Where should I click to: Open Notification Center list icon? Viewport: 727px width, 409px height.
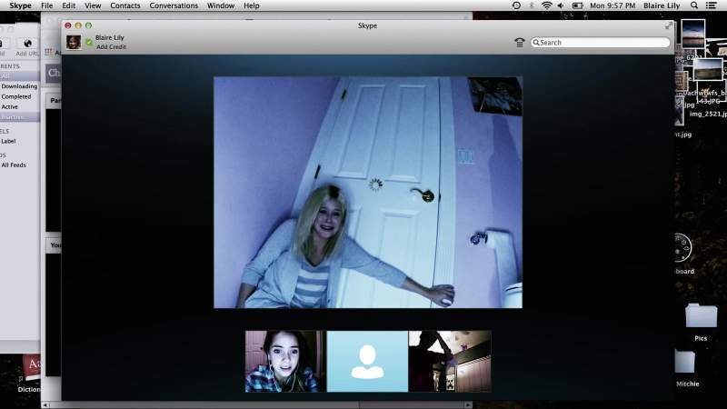tap(711, 5)
